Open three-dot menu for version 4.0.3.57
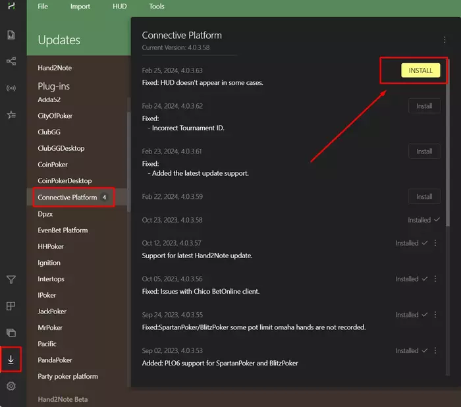461x407 pixels. pos(435,243)
